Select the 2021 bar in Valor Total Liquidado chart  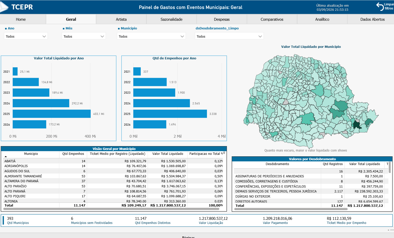coord(15,71)
